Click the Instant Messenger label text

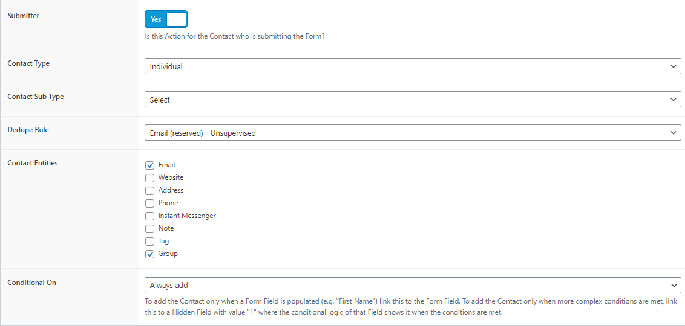pos(187,216)
